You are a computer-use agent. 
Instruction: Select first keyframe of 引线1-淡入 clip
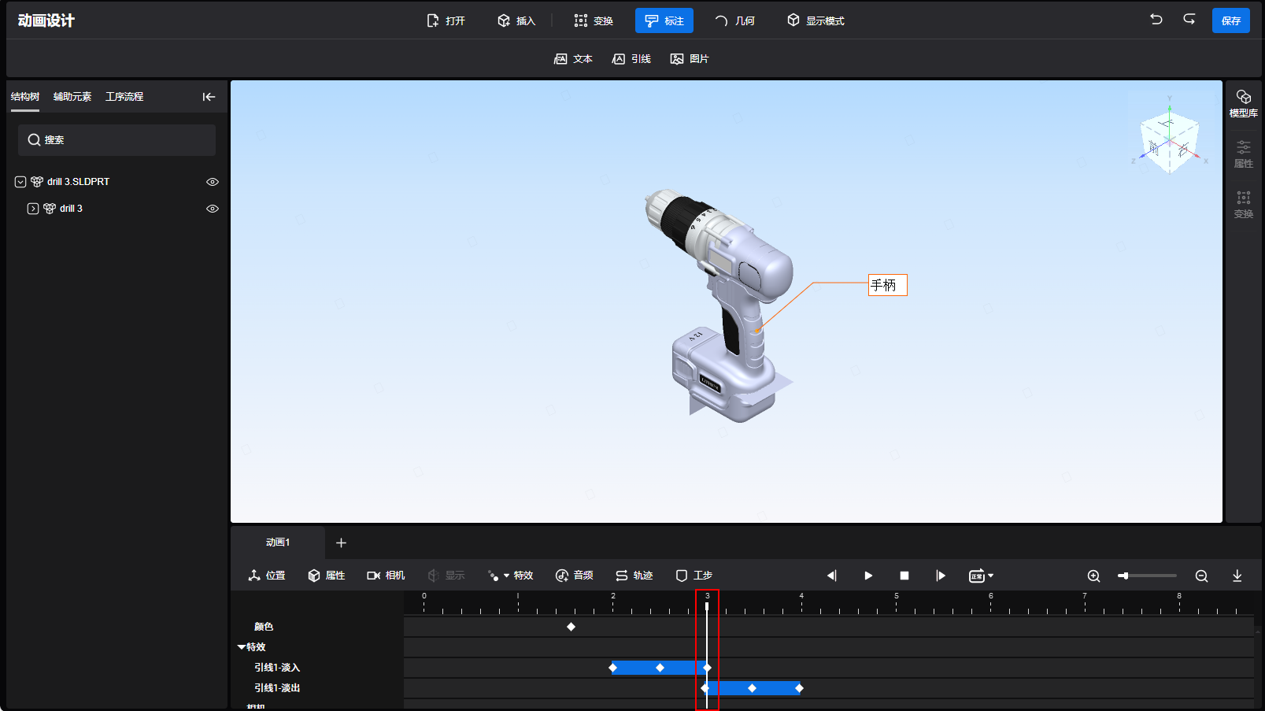pyautogui.click(x=613, y=668)
